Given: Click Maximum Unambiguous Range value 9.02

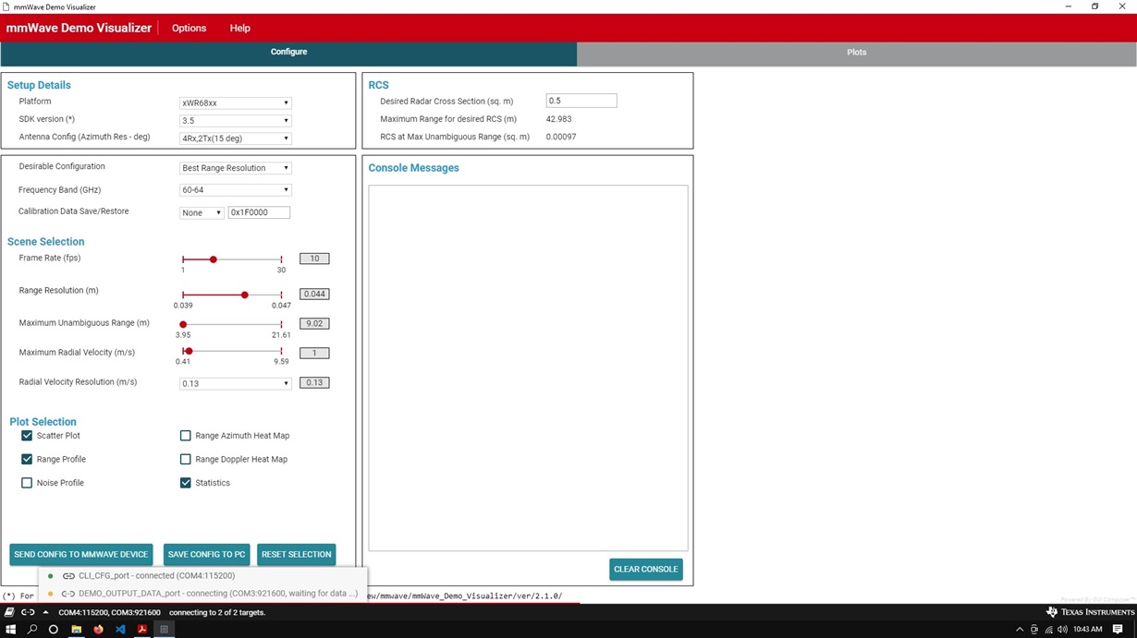Looking at the screenshot, I should tap(314, 323).
